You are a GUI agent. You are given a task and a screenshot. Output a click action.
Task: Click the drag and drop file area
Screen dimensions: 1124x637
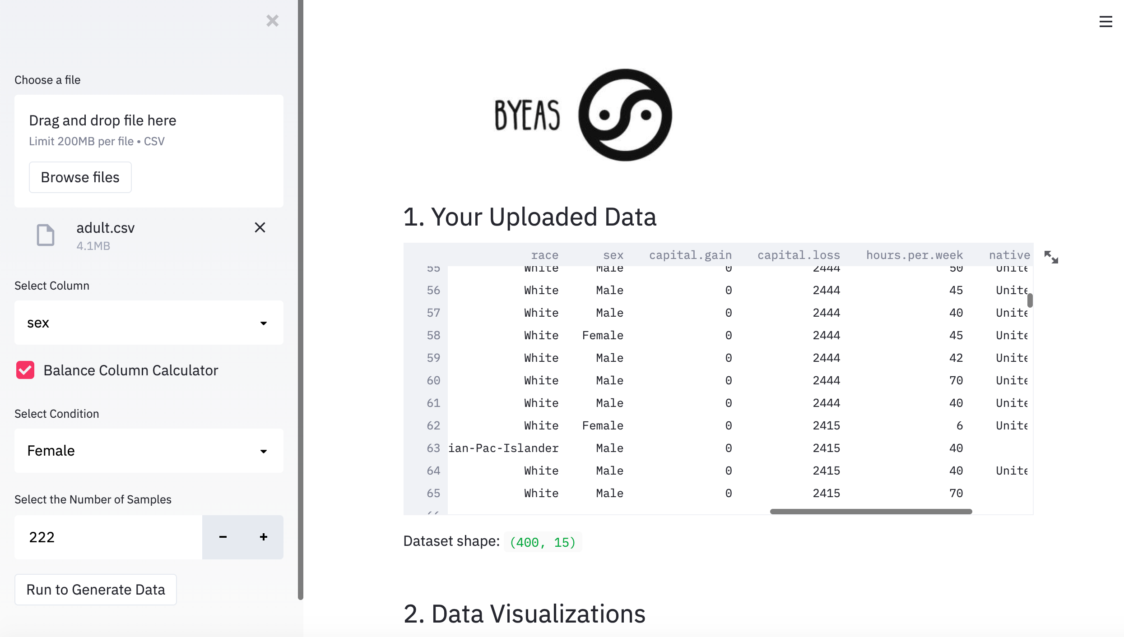[x=149, y=131]
